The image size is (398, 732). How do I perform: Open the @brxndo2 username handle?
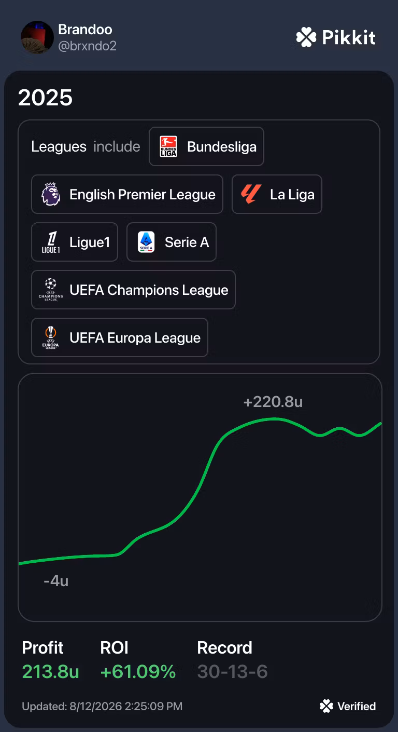coord(87,46)
